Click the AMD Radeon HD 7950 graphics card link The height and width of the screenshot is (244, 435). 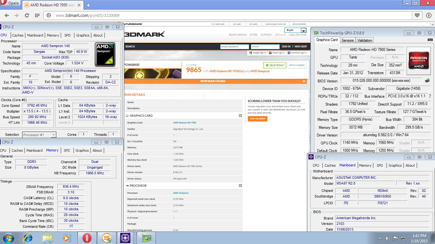tap(185, 123)
